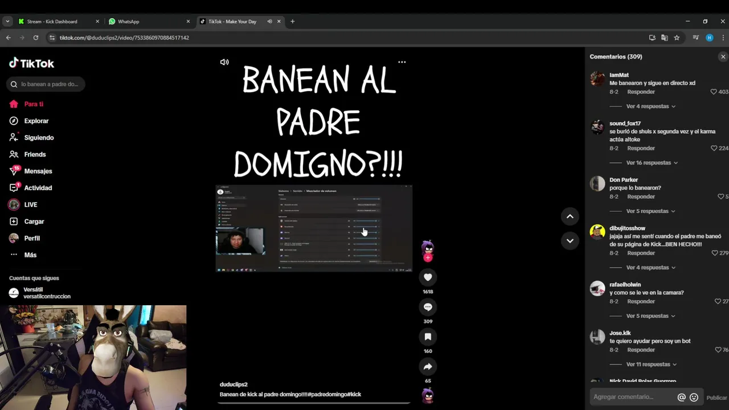Image resolution: width=729 pixels, height=410 pixels.
Task: Reply to rafaelholwin's comment
Action: click(641, 301)
